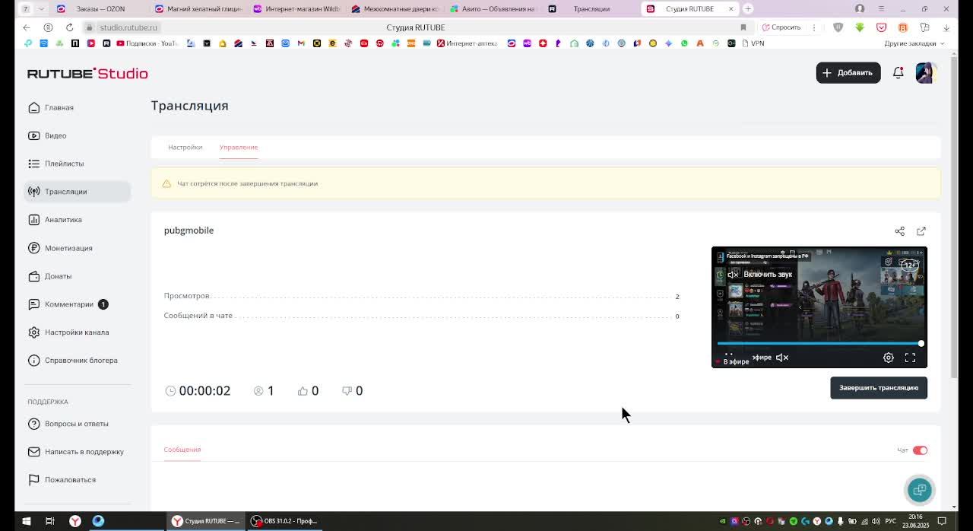This screenshot has width=973, height=531.
Task: Open the browser tab list dropdown
Action: pyautogui.click(x=41, y=9)
